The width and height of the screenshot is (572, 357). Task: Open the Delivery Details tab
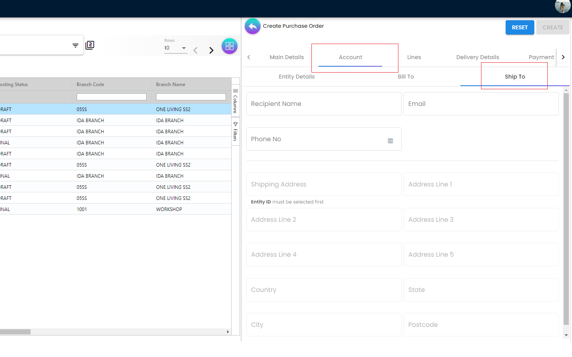[477, 57]
